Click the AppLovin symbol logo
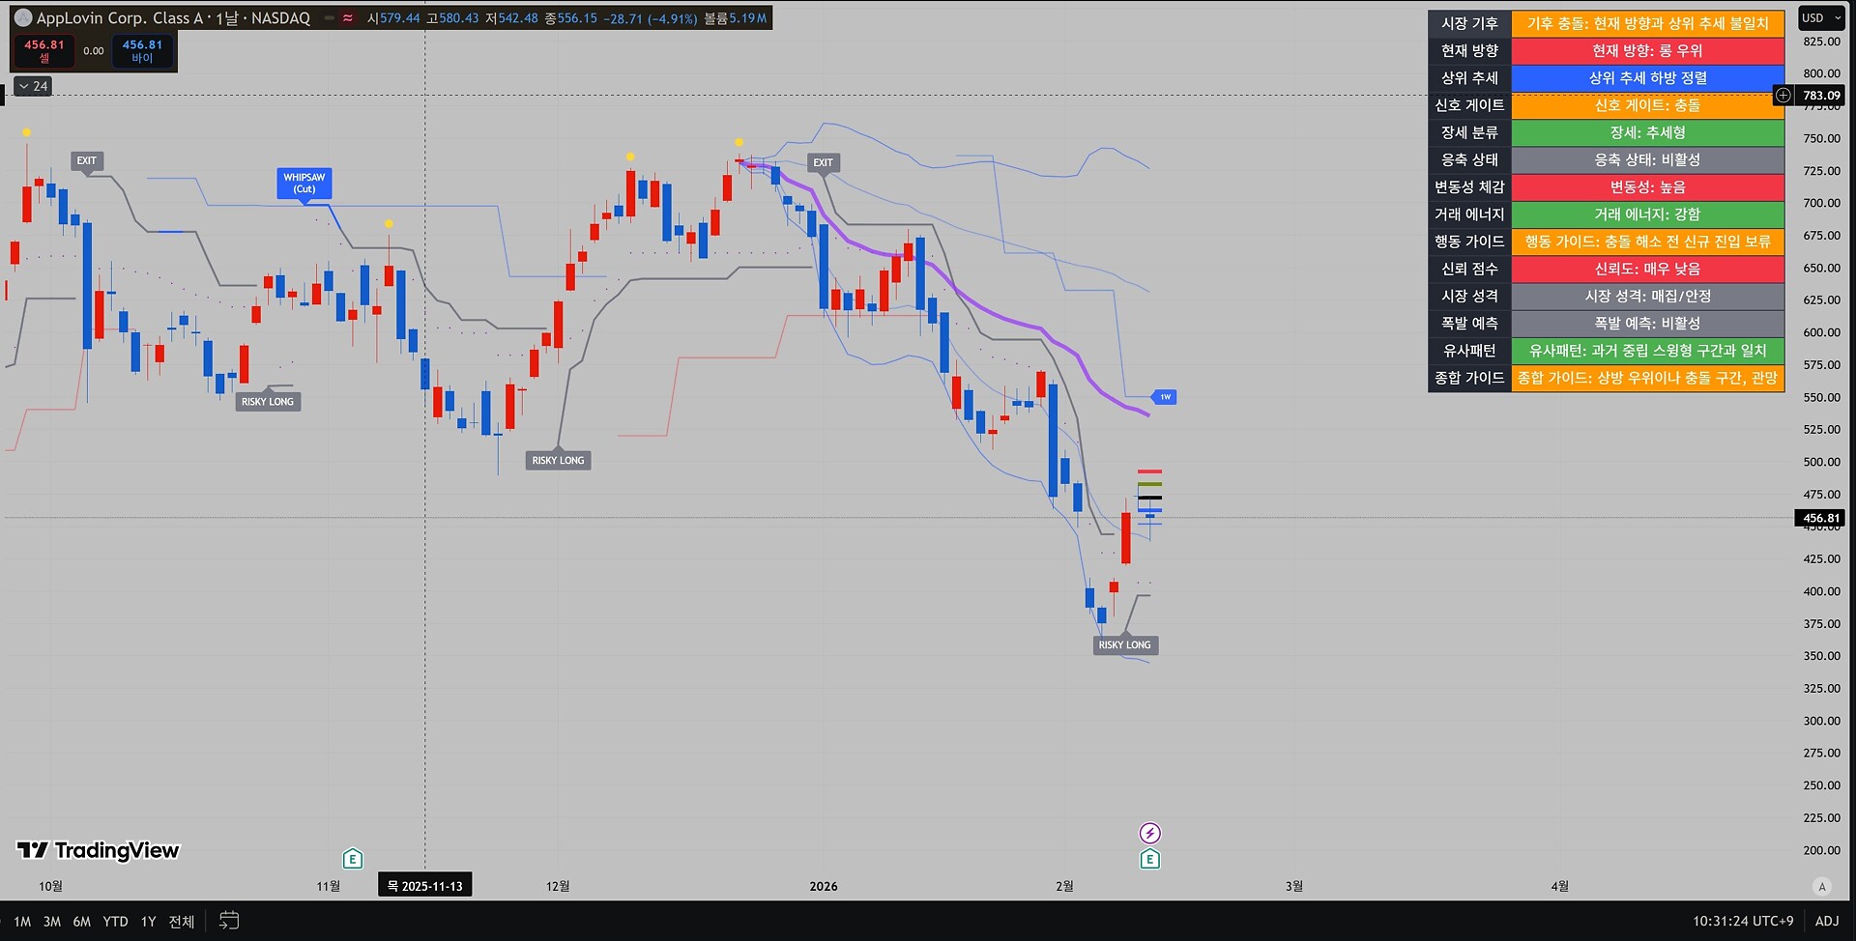 23,17
